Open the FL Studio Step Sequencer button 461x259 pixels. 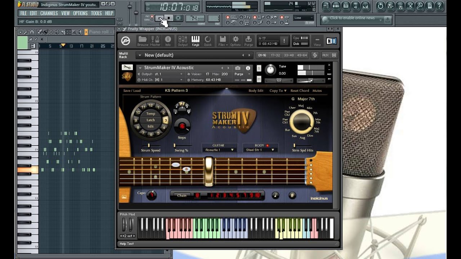(336, 6)
